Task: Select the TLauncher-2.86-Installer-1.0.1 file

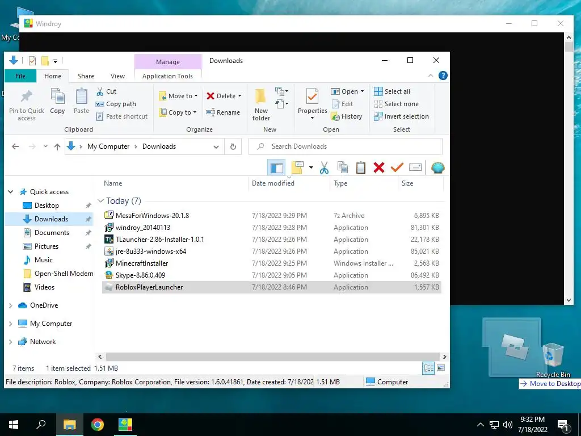Action: click(x=159, y=240)
